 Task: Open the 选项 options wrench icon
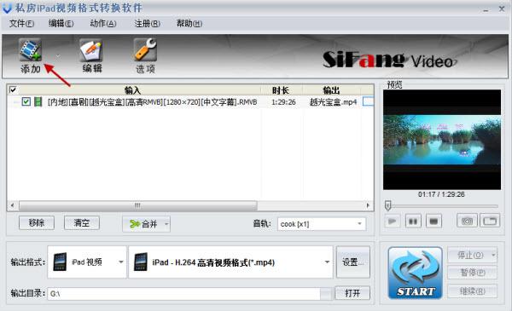click(145, 49)
